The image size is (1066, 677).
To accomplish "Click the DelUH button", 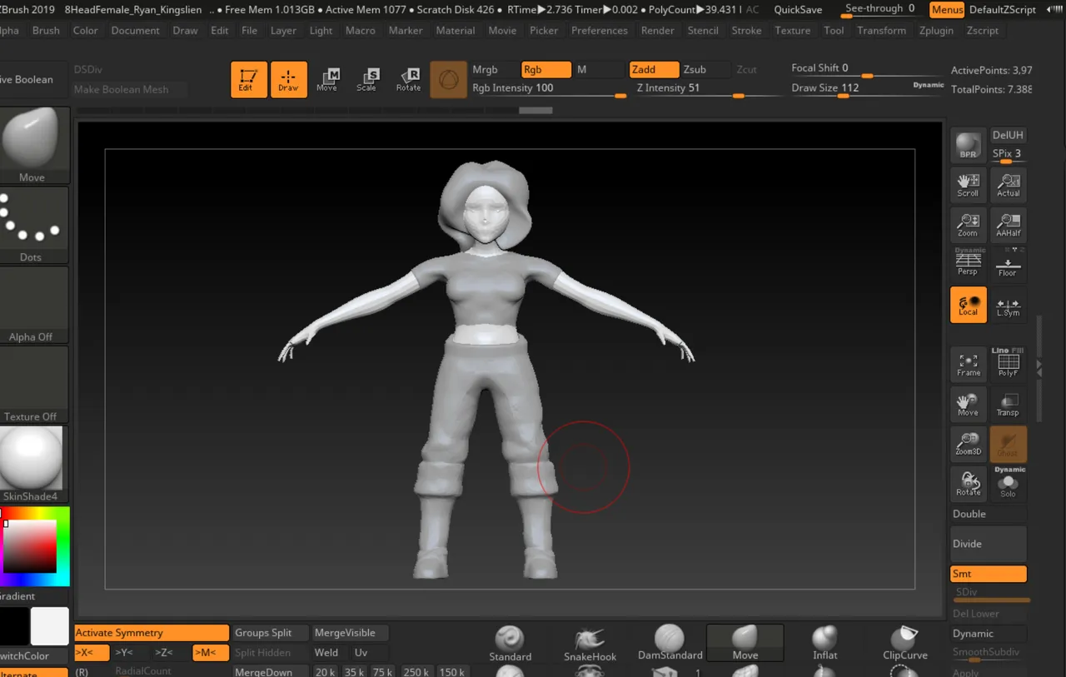I will pyautogui.click(x=1008, y=135).
